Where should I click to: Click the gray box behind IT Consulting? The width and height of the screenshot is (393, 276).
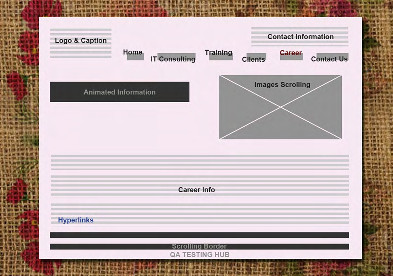pos(176,56)
